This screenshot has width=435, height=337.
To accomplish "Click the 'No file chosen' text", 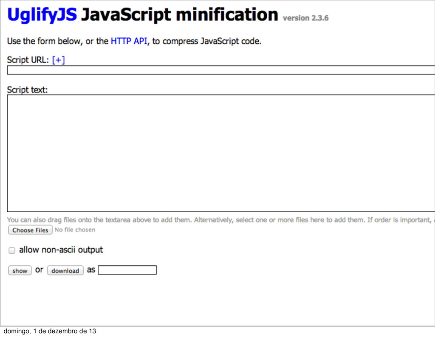I will coord(75,230).
